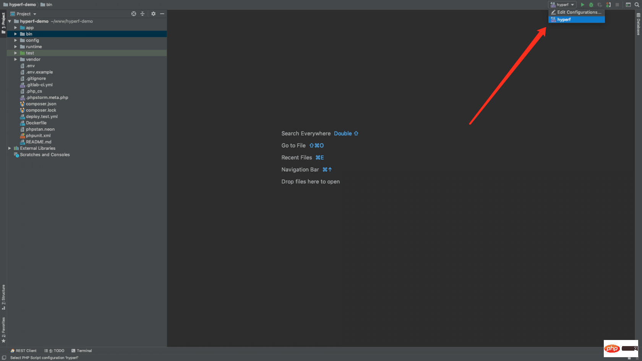Open Search Everywhere magnifier icon
The image size is (642, 361).
[x=637, y=5]
